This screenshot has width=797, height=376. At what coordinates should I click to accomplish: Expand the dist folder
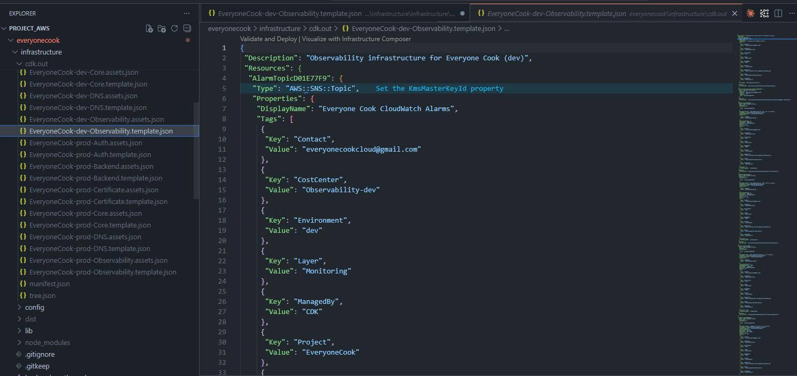[19, 319]
